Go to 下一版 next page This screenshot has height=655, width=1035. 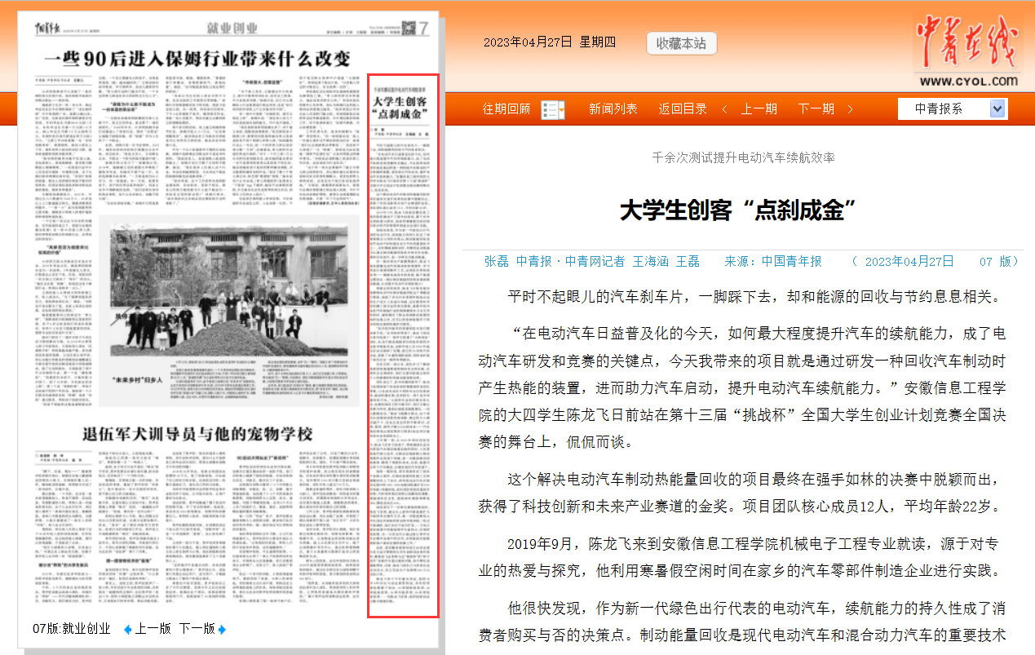pos(197,629)
